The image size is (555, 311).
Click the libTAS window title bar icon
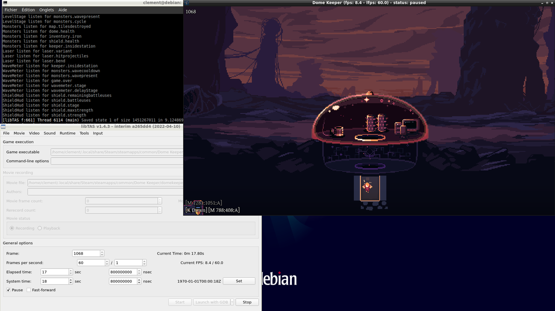click(x=3, y=126)
